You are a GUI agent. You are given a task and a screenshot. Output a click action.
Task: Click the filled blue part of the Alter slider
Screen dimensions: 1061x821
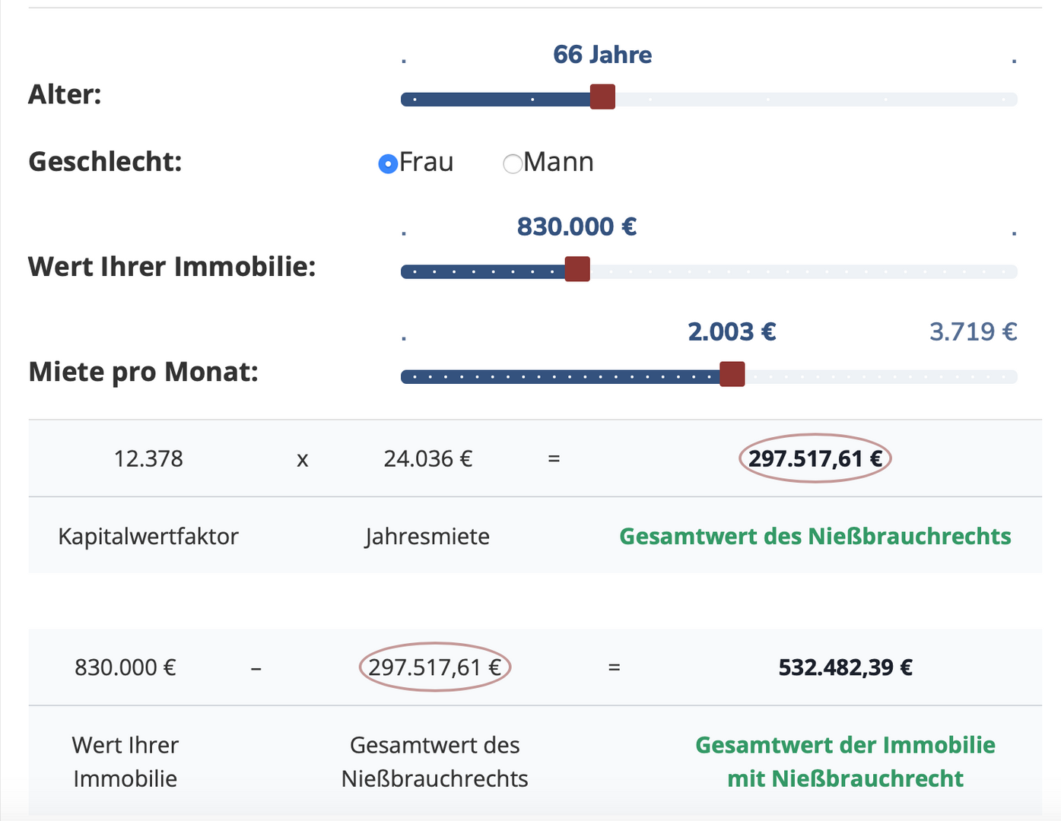(x=494, y=100)
